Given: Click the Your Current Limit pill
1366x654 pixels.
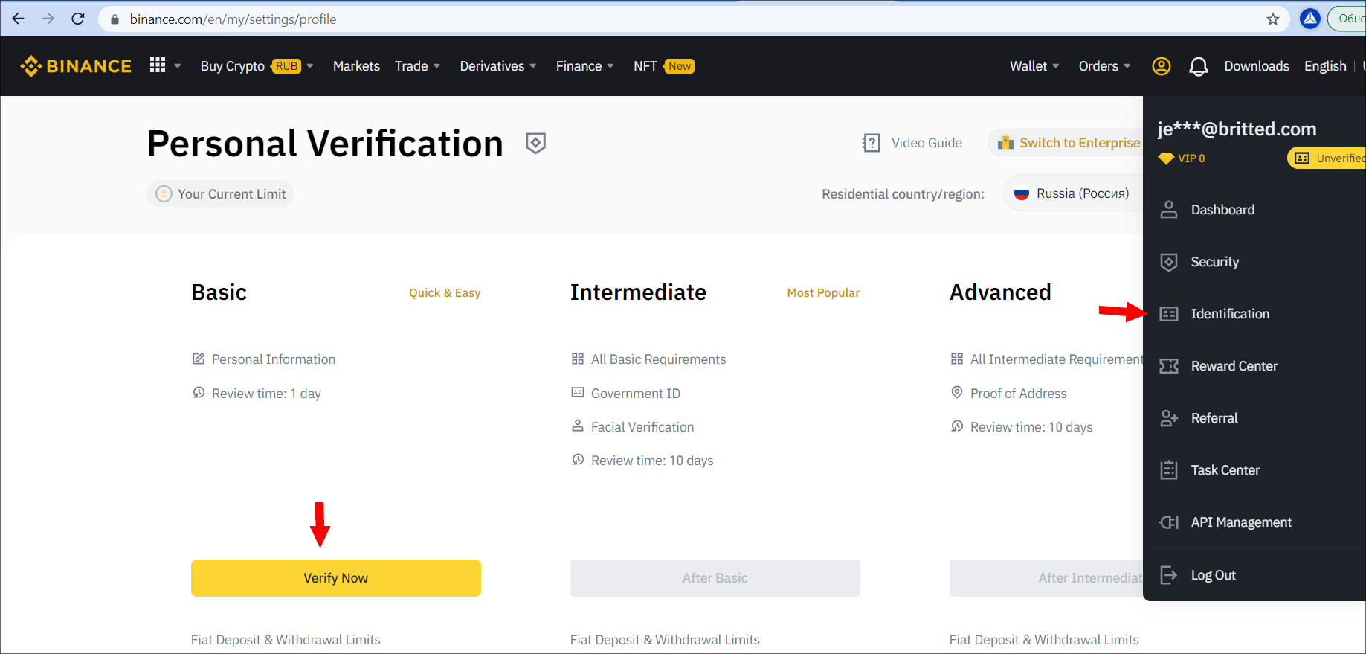Looking at the screenshot, I should (x=221, y=194).
